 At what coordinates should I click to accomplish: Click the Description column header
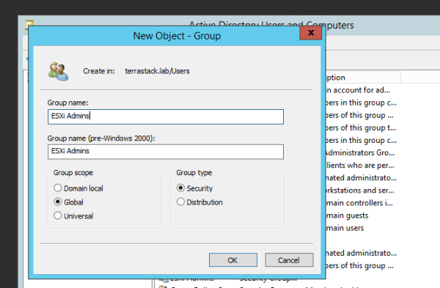pos(363,78)
